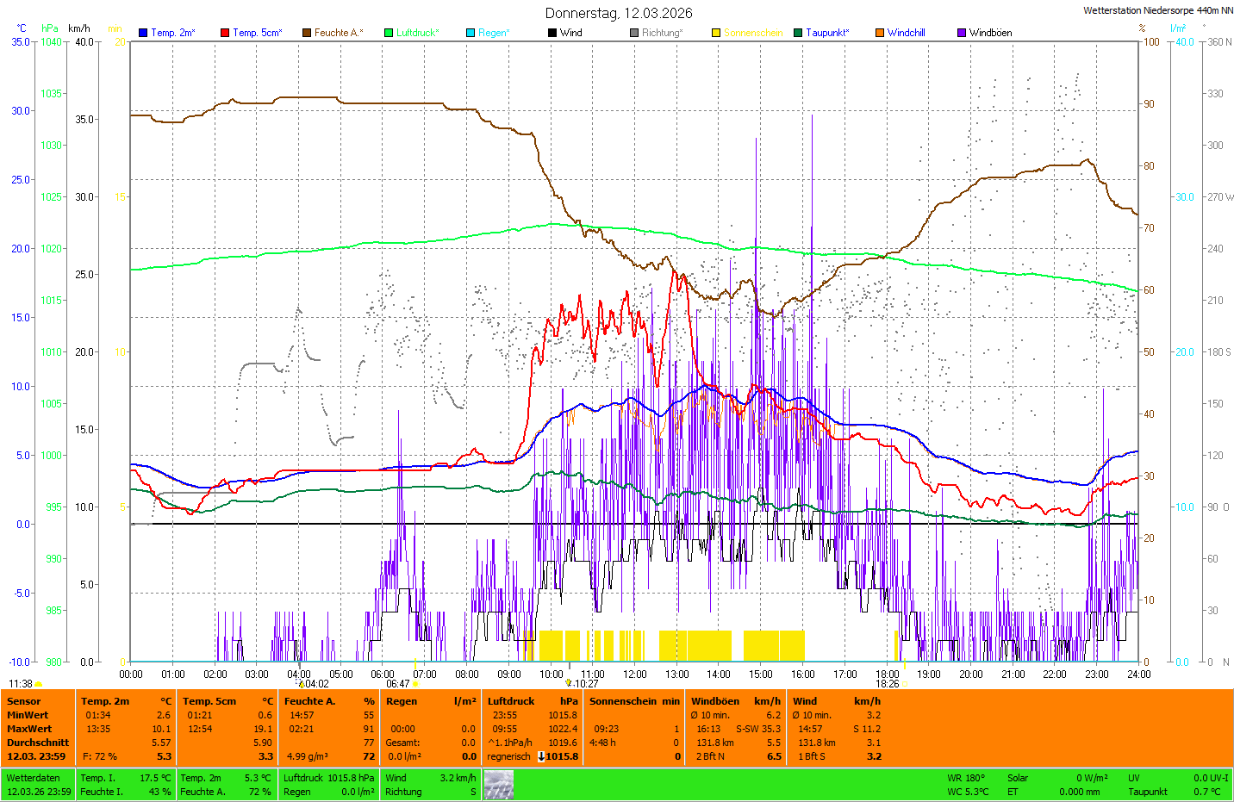Image resolution: width=1234 pixels, height=802 pixels.
Task: Click the Taupunkt legend label
Action: pyautogui.click(x=826, y=33)
